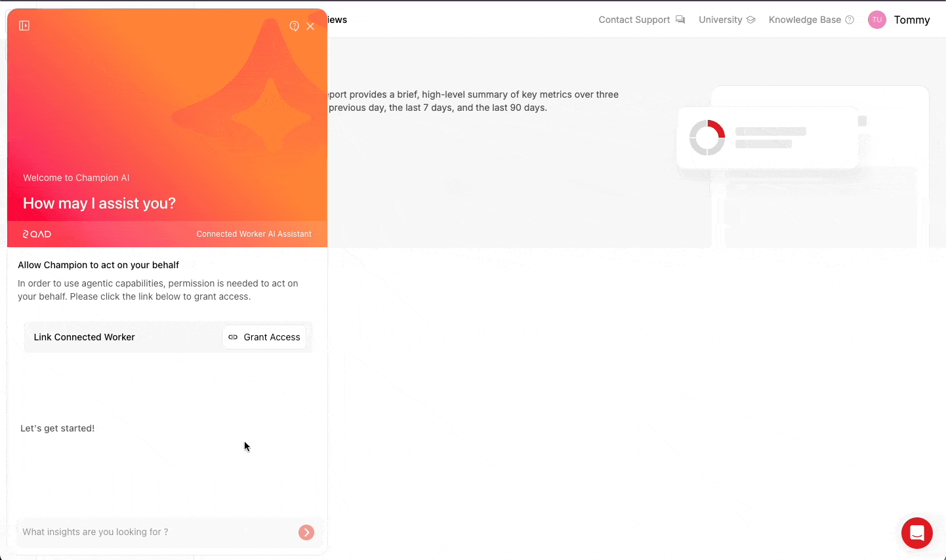946x560 pixels.
Task: Click the graduation cap icon beside University
Action: pos(749,20)
